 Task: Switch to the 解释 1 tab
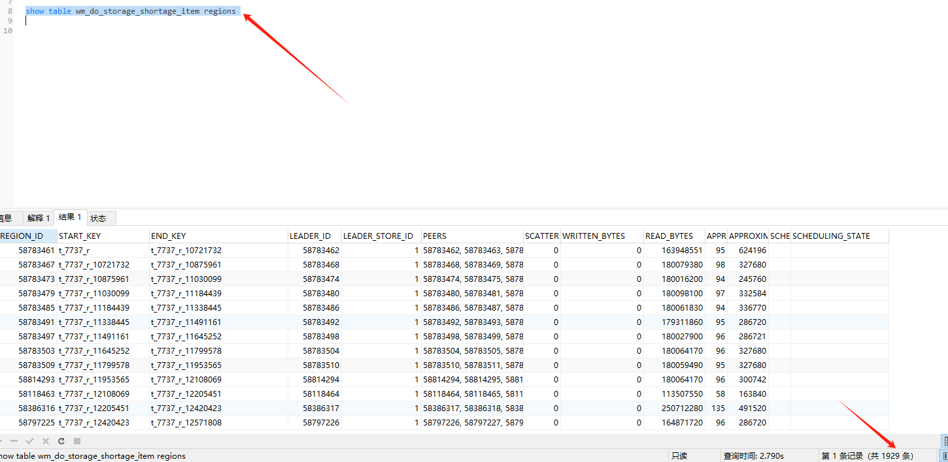(x=39, y=218)
